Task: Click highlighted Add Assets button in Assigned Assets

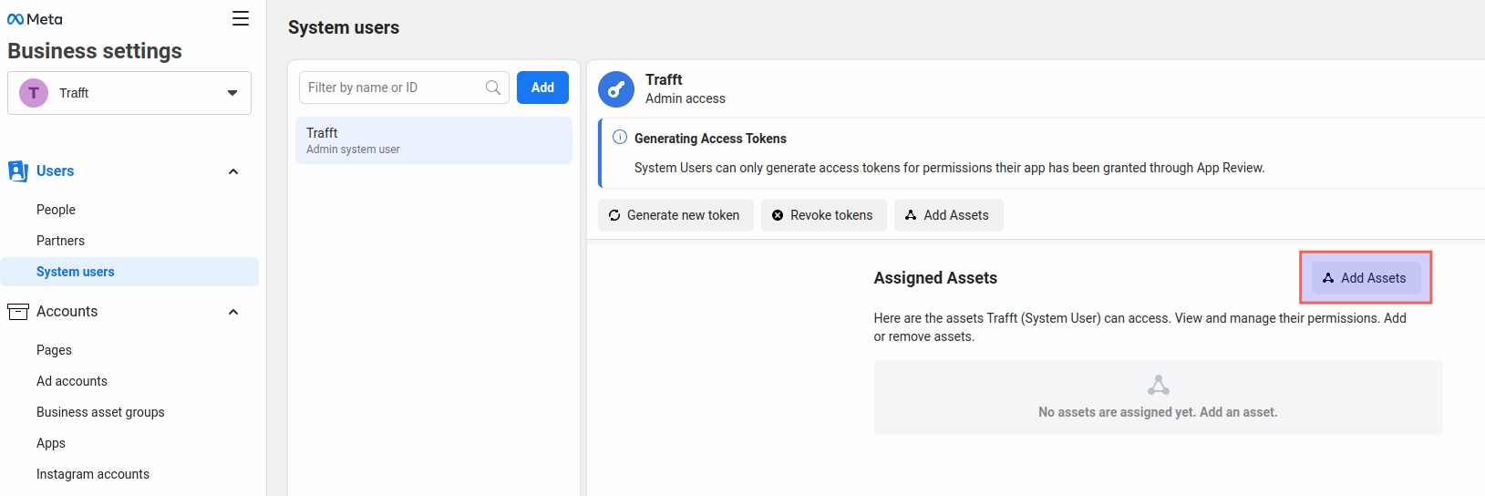Action: (1365, 278)
